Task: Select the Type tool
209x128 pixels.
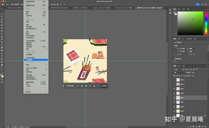Action: pyautogui.click(x=2, y=56)
